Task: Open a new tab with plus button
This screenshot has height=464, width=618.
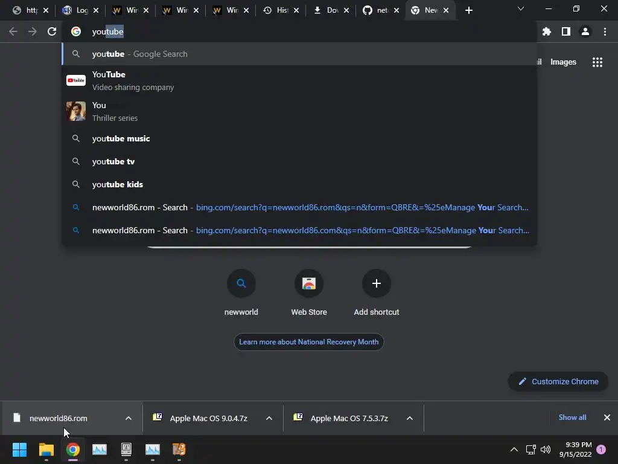Action: pyautogui.click(x=468, y=10)
